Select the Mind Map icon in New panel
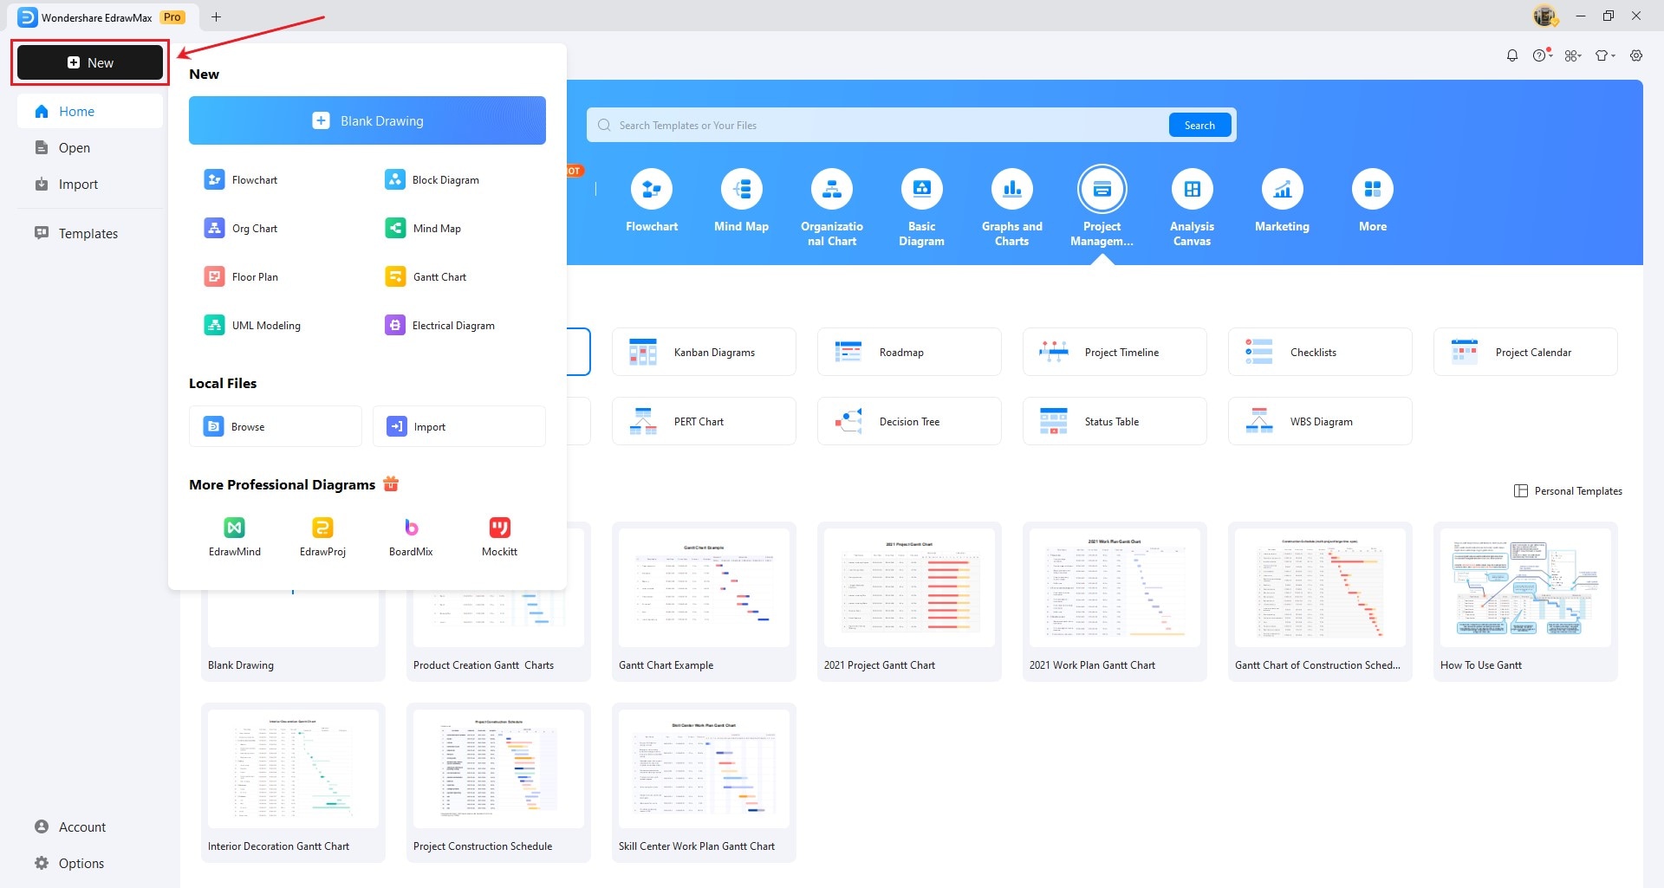 pyautogui.click(x=394, y=228)
